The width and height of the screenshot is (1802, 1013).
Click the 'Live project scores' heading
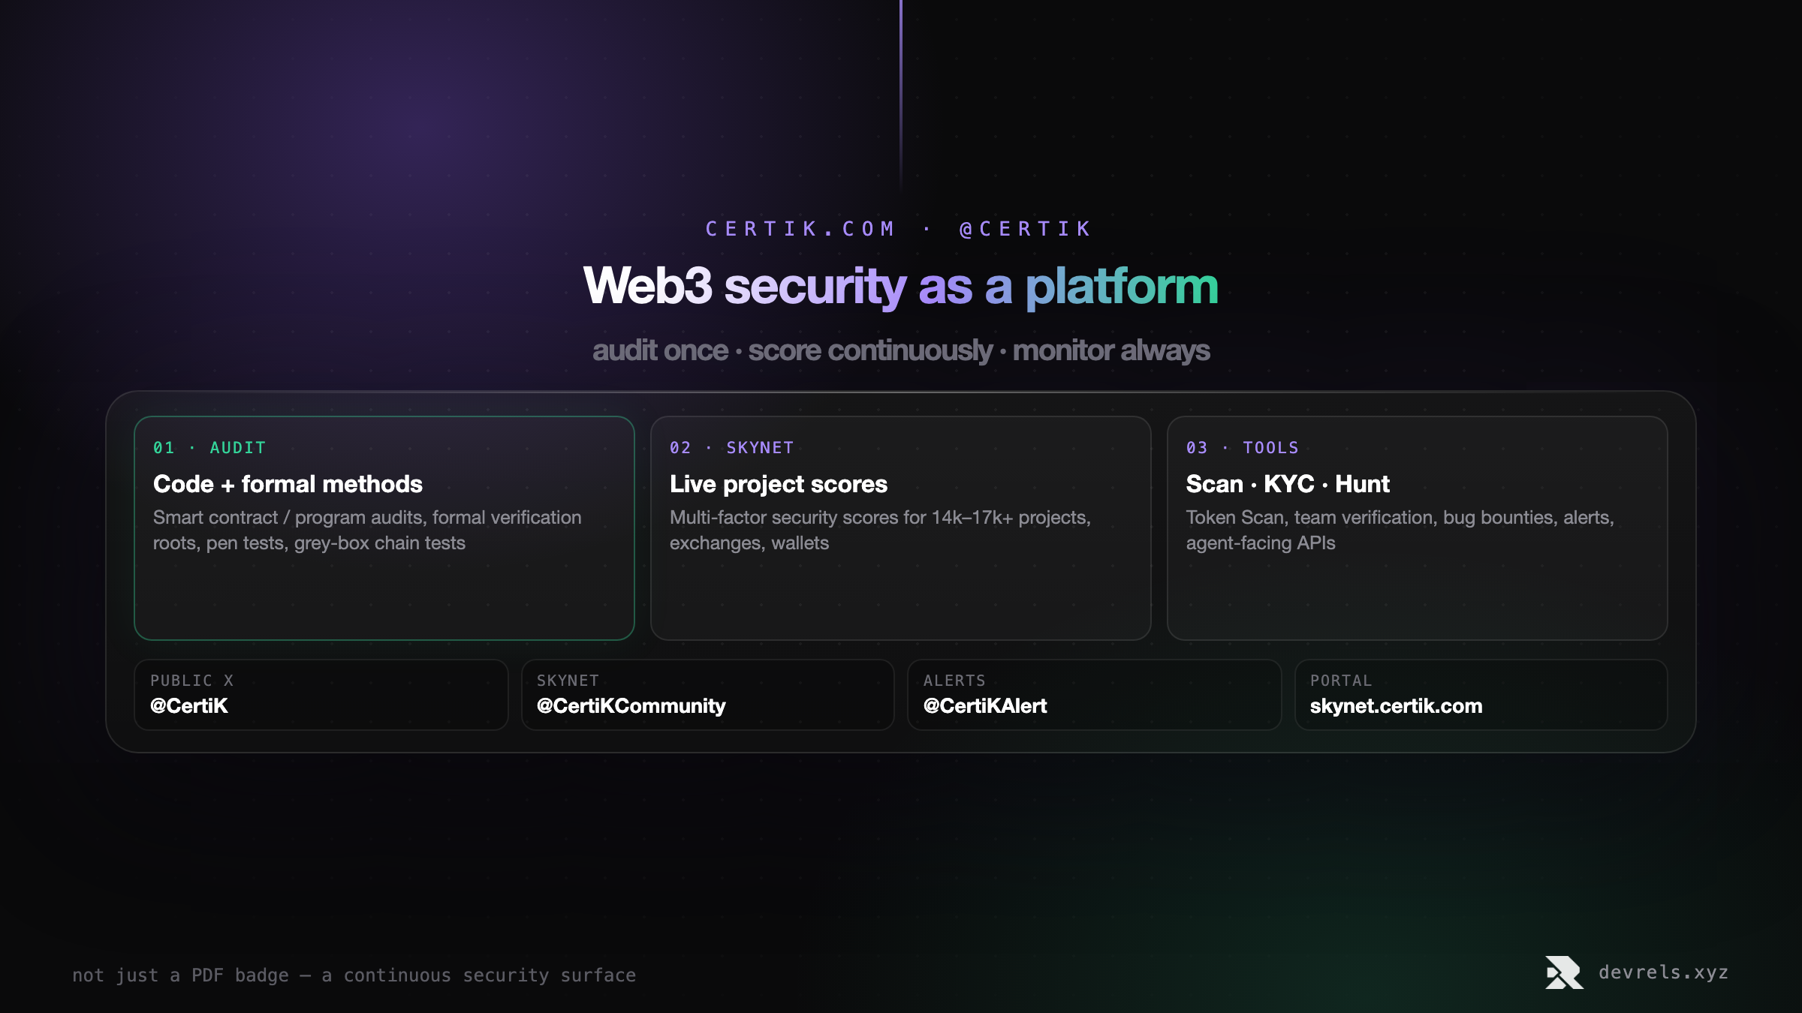click(779, 484)
